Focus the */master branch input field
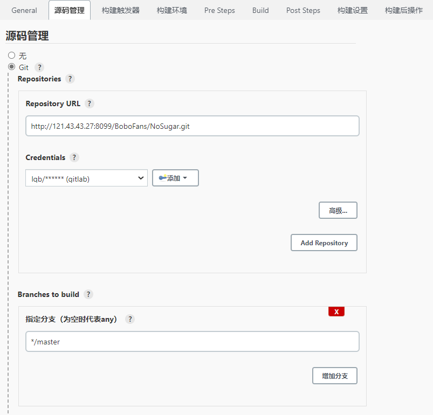433x415 pixels. [x=193, y=341]
